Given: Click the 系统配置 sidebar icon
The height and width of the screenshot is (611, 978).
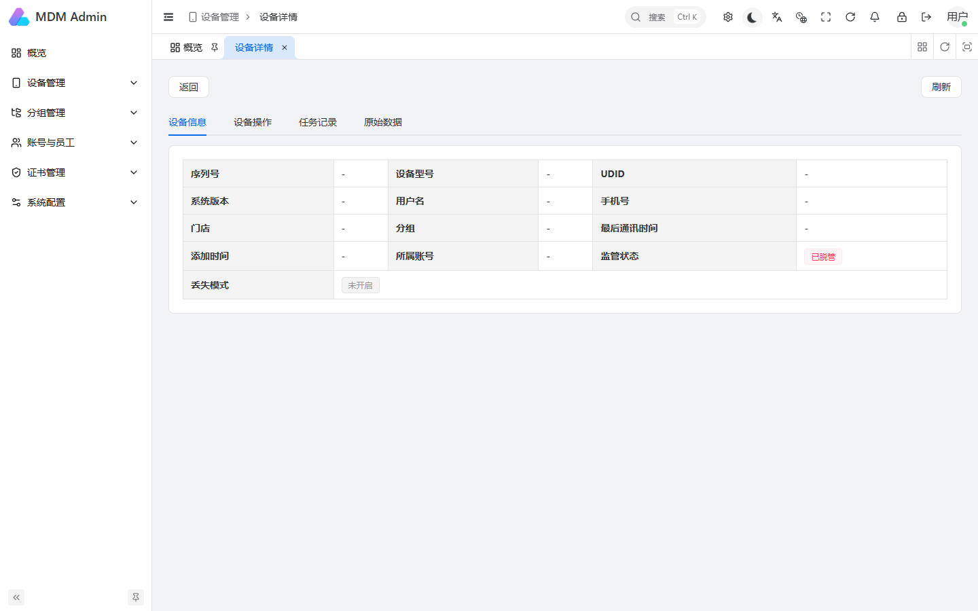Looking at the screenshot, I should tap(16, 202).
